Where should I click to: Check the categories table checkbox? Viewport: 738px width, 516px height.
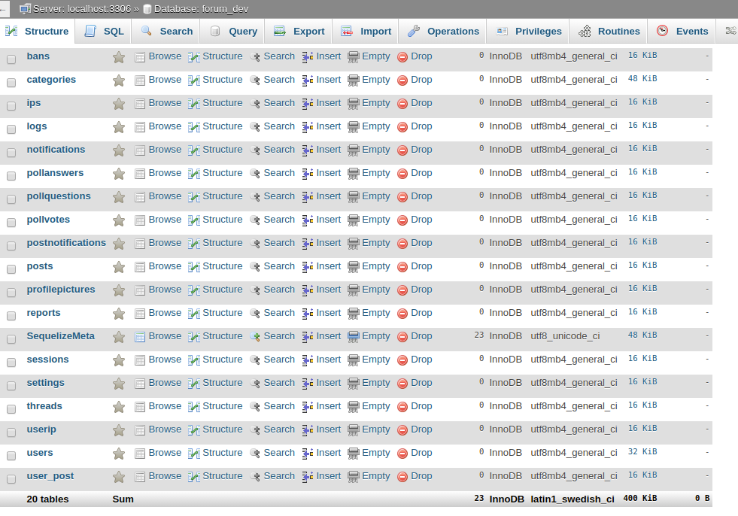point(11,83)
